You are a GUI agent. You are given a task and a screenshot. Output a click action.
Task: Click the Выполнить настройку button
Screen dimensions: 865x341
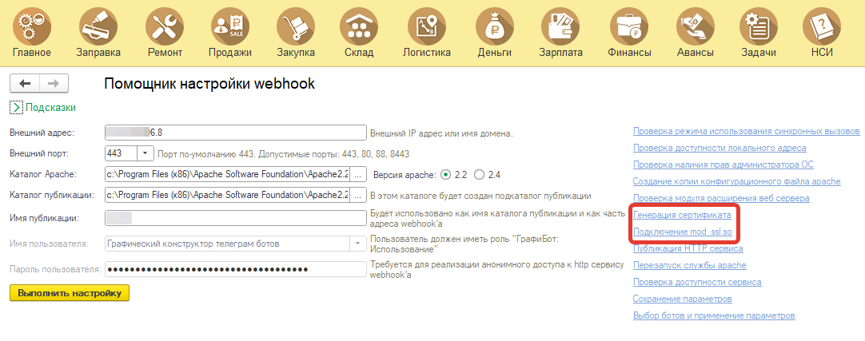[x=70, y=293]
